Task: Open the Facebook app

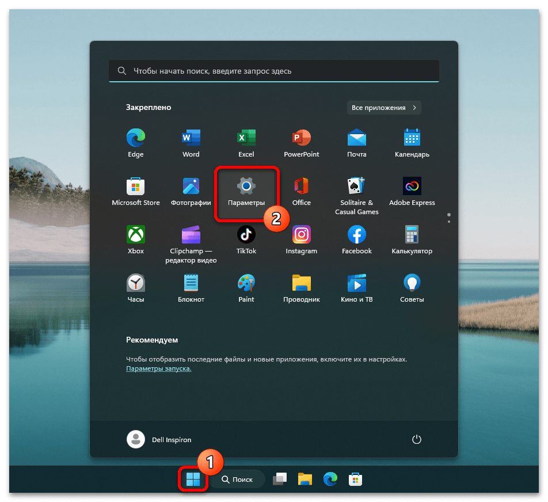Action: pyautogui.click(x=356, y=240)
